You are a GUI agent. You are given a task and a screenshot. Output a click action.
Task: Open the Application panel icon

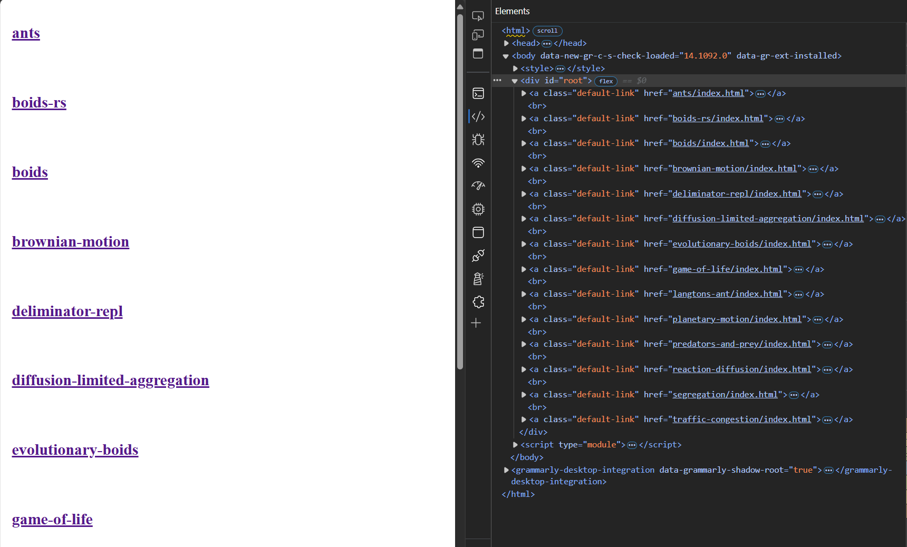(478, 232)
